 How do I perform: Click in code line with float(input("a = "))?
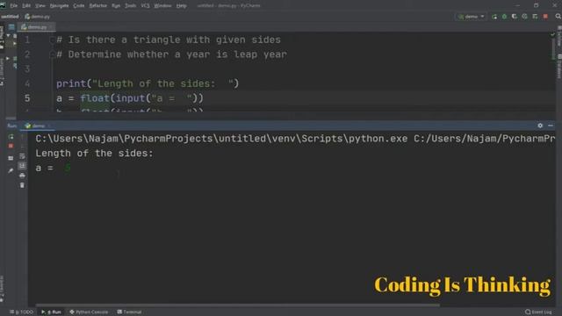point(130,98)
